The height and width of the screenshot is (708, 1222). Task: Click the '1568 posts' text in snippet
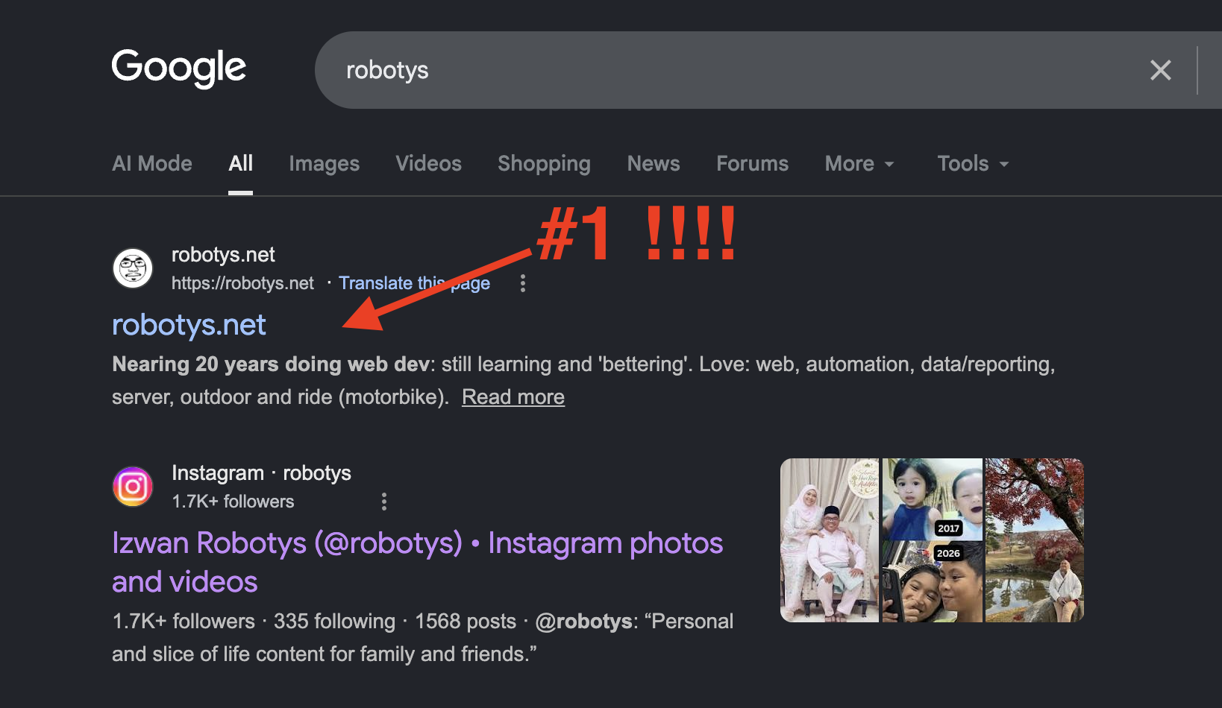[x=466, y=621]
